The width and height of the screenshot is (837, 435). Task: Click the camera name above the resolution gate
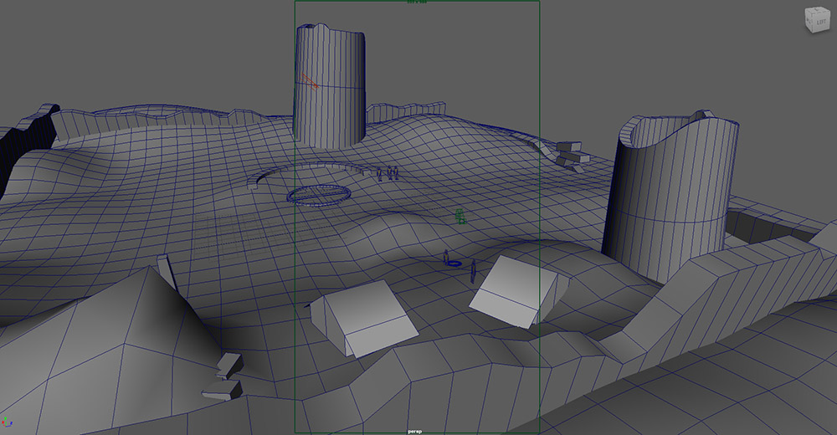pos(416,3)
